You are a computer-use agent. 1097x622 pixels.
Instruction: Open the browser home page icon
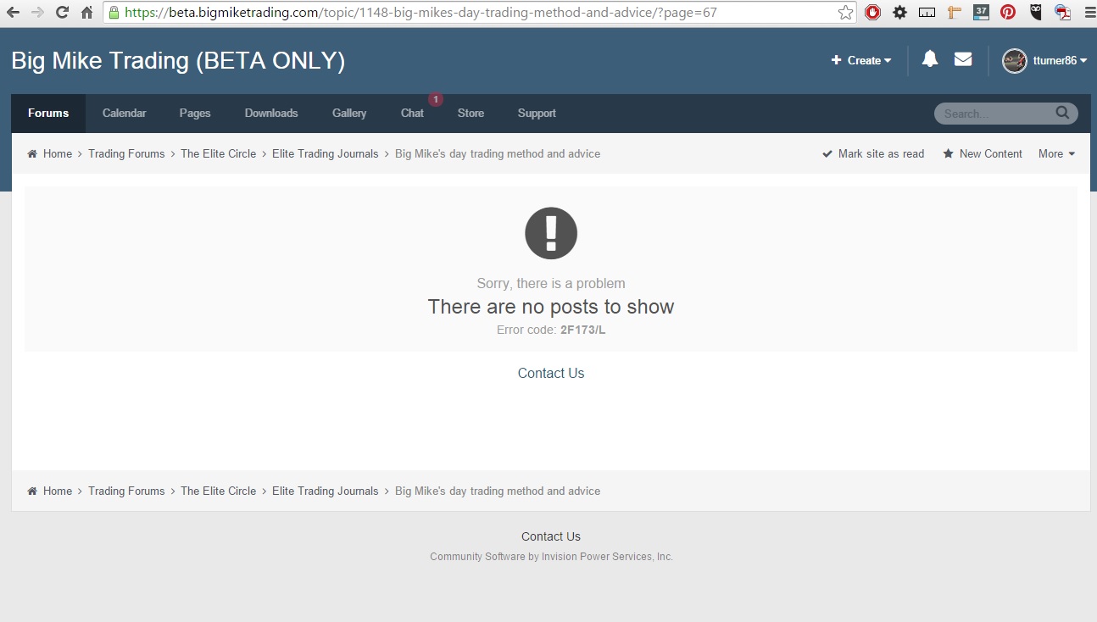(86, 13)
